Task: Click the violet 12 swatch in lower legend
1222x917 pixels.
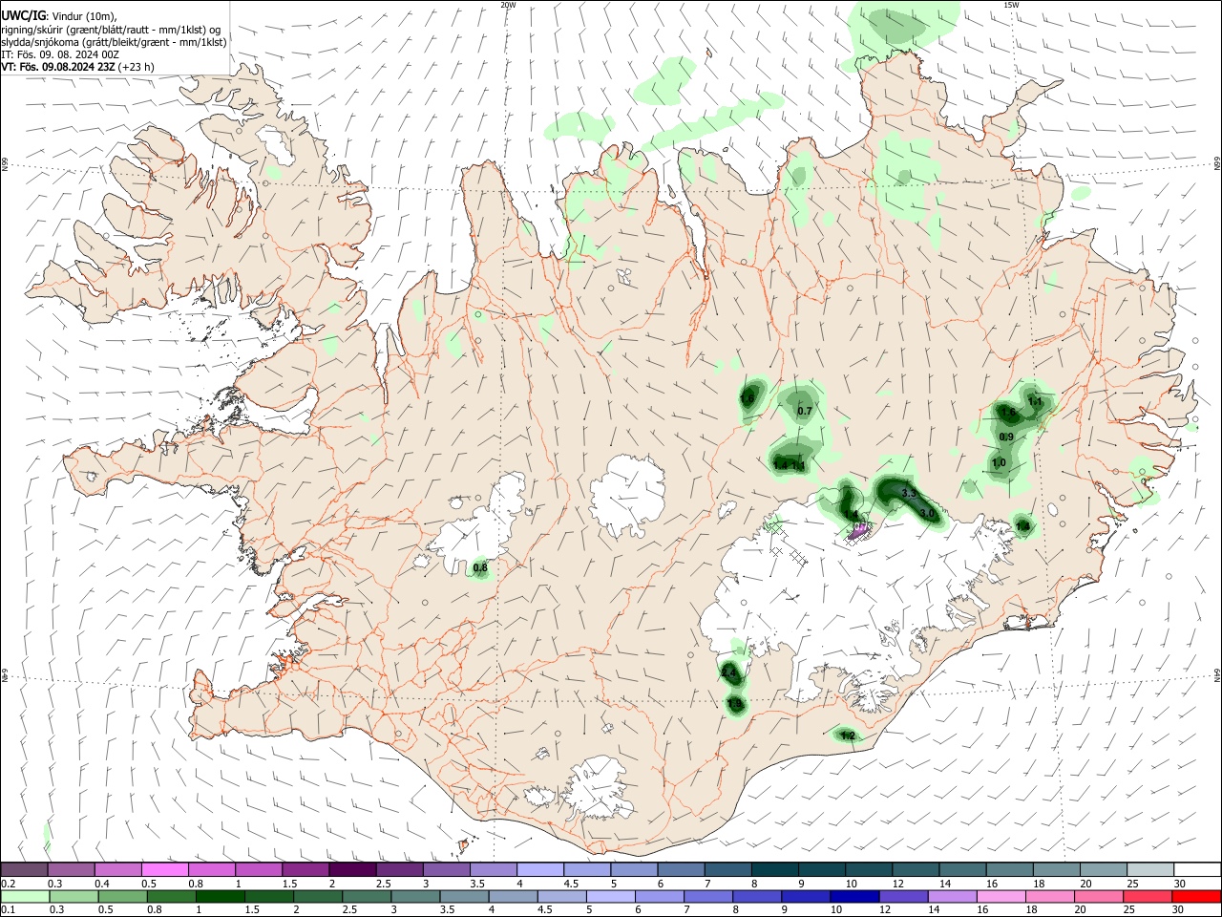Action: point(903,896)
